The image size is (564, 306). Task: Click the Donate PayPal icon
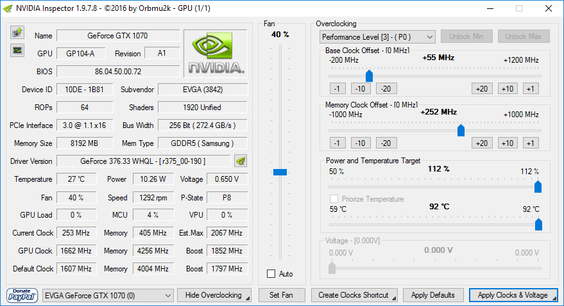tap(22, 295)
